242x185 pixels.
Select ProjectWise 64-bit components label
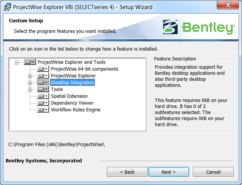click(85, 69)
